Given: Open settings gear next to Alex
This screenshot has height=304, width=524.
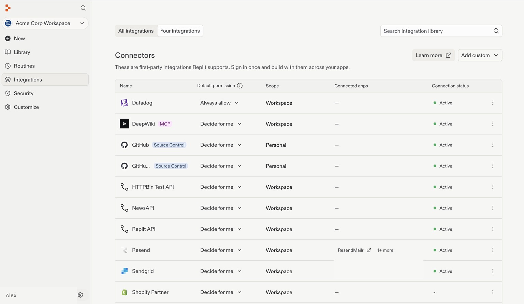Looking at the screenshot, I should (x=80, y=295).
